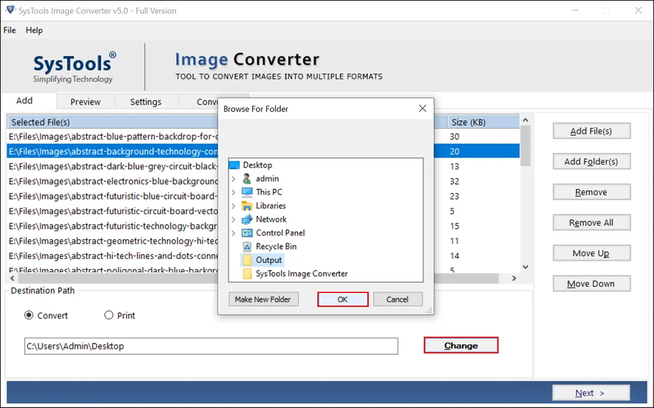Click the file list scroll down arrow
The image size is (654, 408).
click(x=526, y=267)
